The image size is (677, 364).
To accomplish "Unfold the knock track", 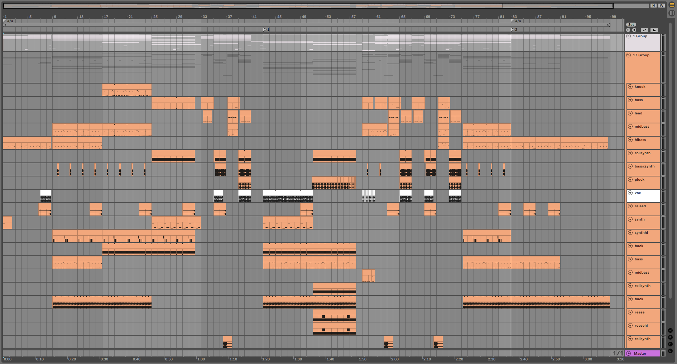I will 630,87.
